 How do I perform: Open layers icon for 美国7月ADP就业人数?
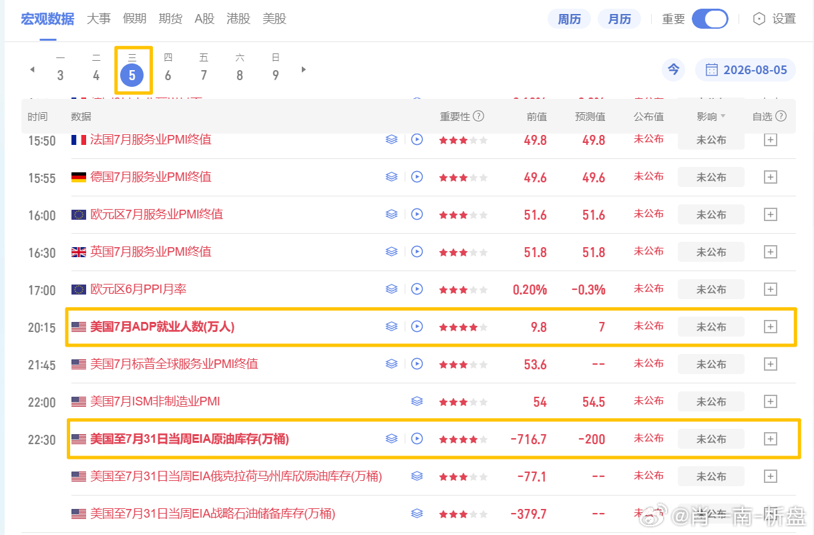click(x=391, y=327)
